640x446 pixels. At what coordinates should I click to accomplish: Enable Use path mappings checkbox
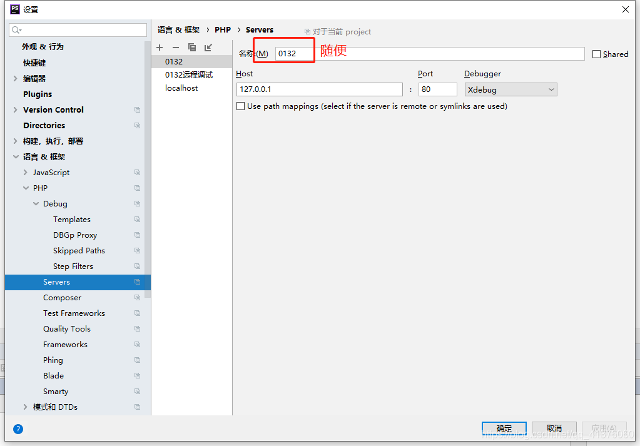tap(240, 106)
